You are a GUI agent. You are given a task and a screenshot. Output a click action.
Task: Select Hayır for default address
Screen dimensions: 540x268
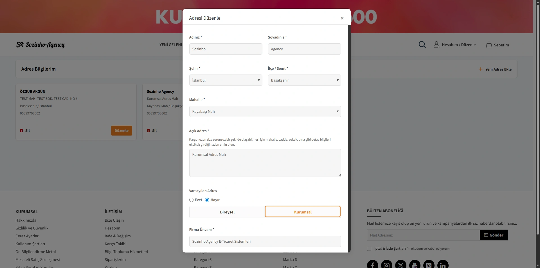207,200
